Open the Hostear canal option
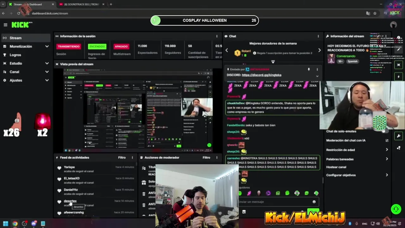Image resolution: width=405 pixels, height=228 pixels. pos(336,167)
